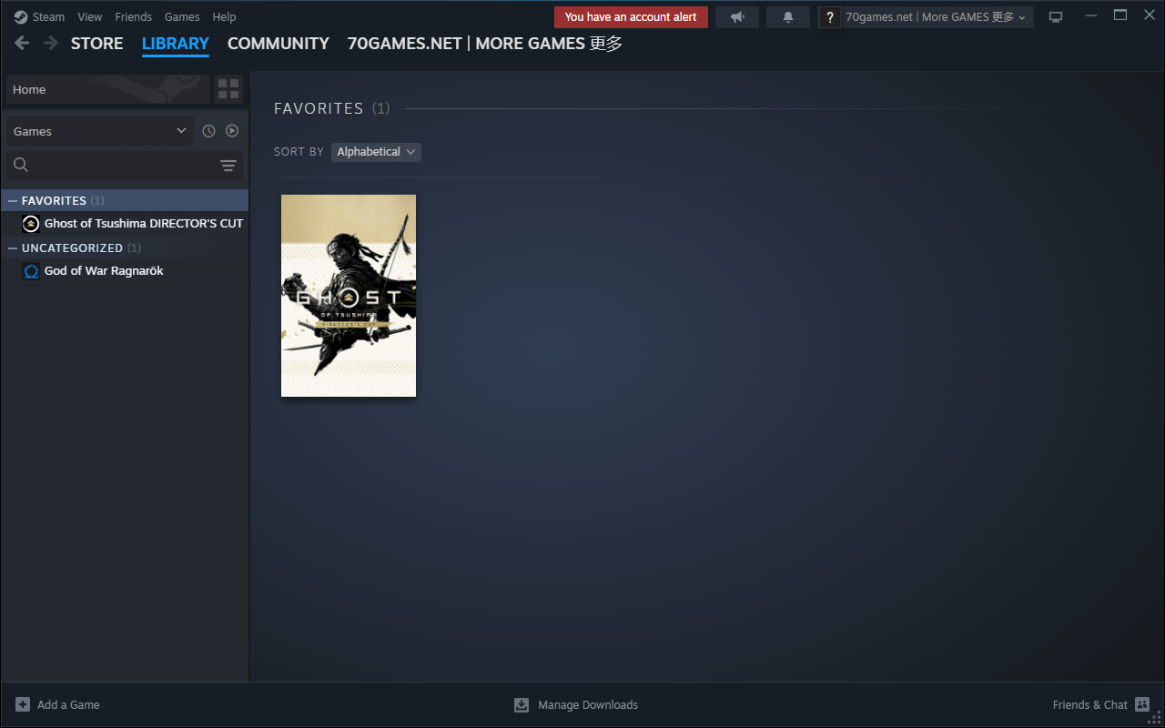
Task: Click the SORT BY label
Action: tap(299, 152)
